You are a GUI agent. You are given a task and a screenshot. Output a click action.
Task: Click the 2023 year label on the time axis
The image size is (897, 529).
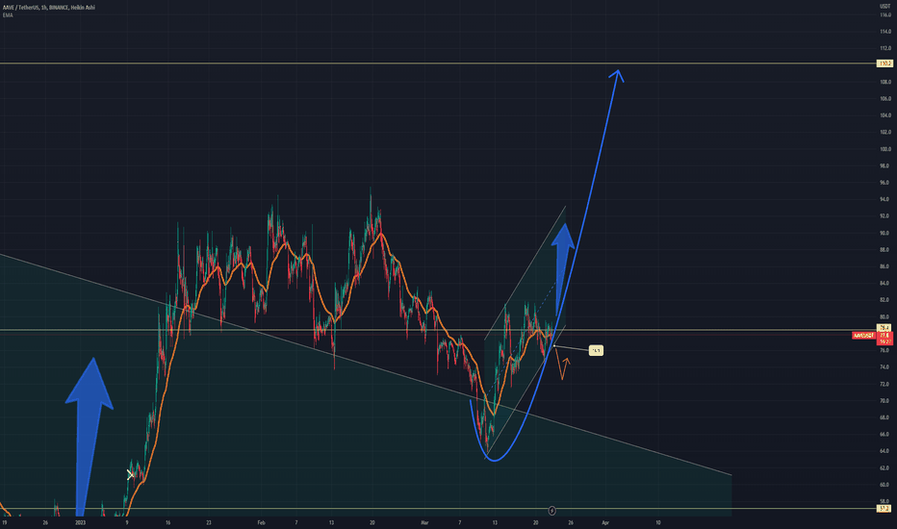[x=80, y=522]
